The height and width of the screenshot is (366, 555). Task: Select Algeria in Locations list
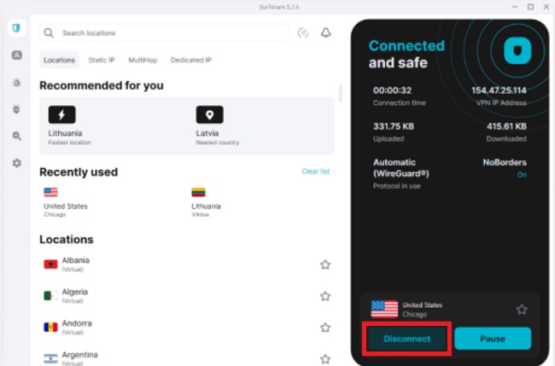(186, 296)
